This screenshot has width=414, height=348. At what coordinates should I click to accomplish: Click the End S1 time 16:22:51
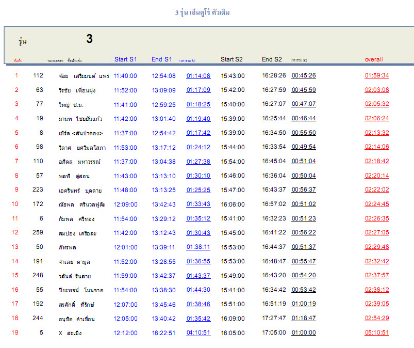point(163,333)
